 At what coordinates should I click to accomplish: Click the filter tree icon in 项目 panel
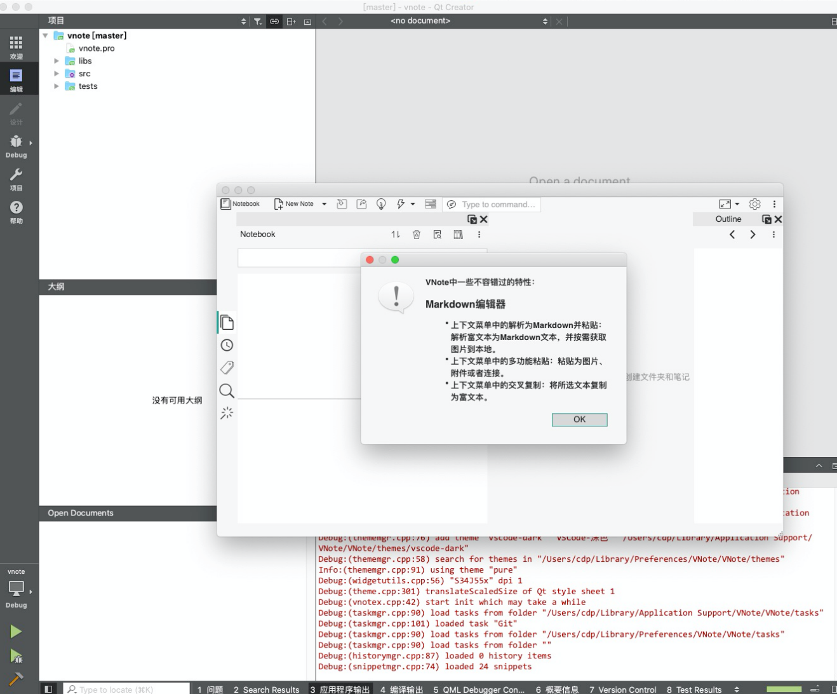258,21
